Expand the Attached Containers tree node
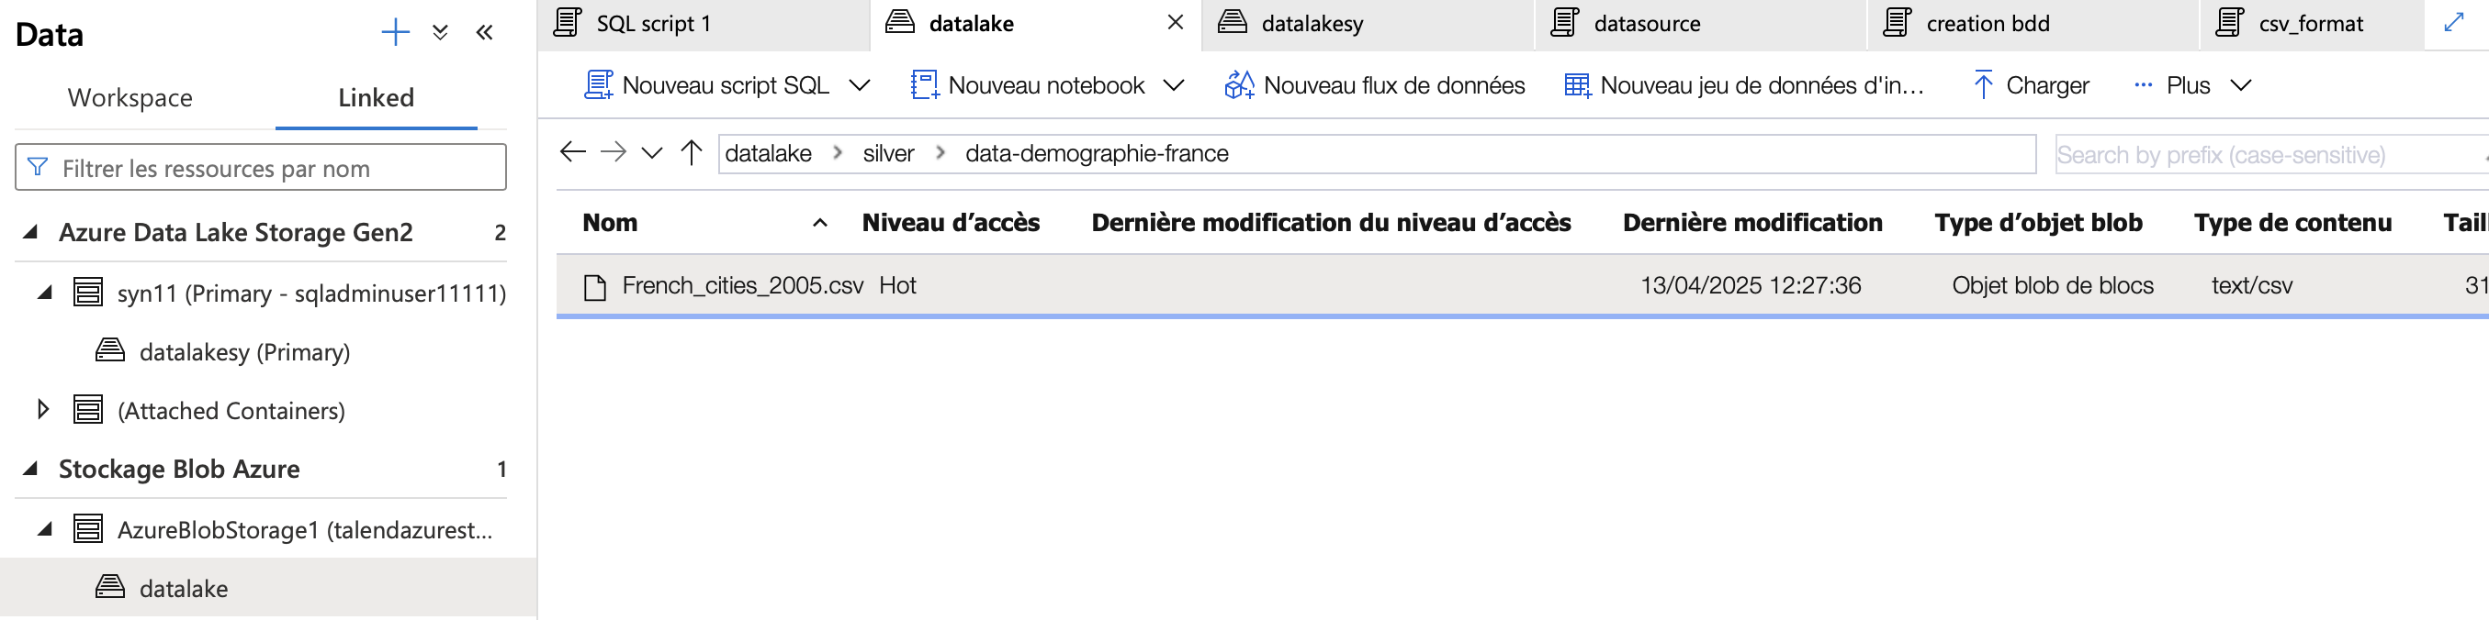The image size is (2489, 620). pyautogui.click(x=43, y=410)
